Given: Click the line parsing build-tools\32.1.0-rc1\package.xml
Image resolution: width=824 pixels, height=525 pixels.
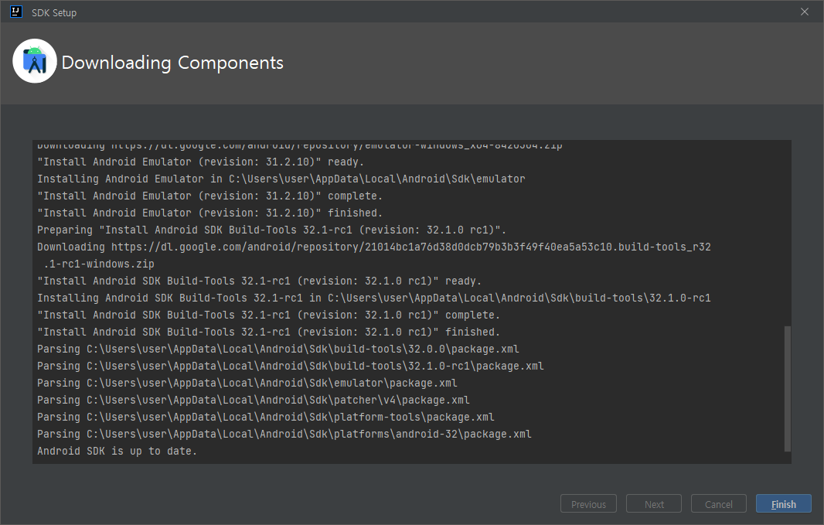Looking at the screenshot, I should click(291, 366).
